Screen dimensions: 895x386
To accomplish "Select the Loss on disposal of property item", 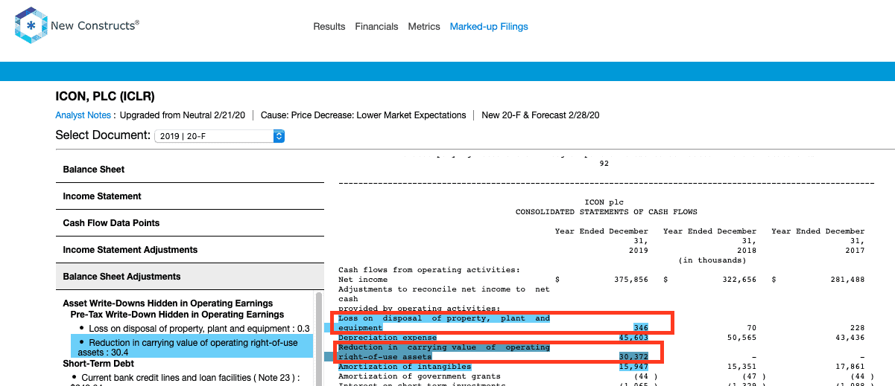I will tap(193, 329).
